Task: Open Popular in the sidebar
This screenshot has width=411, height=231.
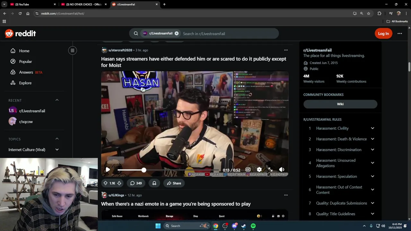Action: coord(25,61)
